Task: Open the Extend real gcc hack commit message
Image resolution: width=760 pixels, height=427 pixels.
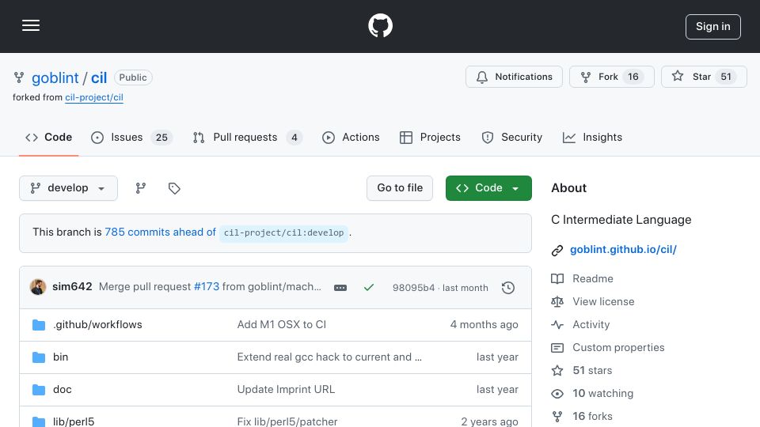Action: click(x=329, y=357)
